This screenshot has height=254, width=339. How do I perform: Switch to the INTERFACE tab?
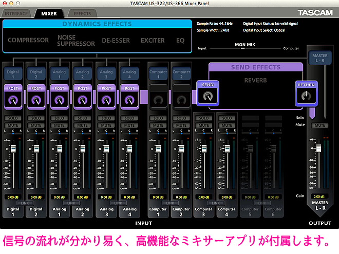(x=16, y=14)
